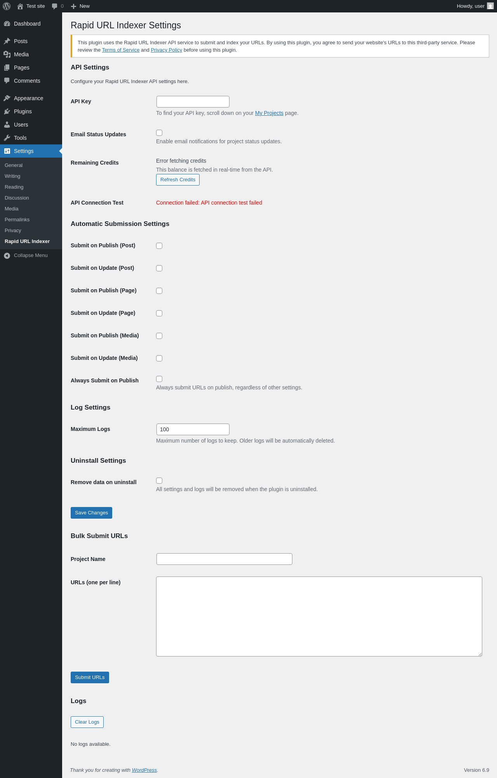Check Submit on Publish (Post)
The image size is (497, 778).
pyautogui.click(x=159, y=246)
